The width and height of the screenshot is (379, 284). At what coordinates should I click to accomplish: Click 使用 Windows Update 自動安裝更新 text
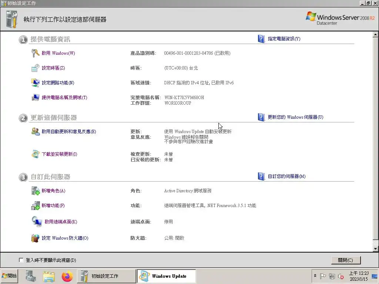point(198,132)
